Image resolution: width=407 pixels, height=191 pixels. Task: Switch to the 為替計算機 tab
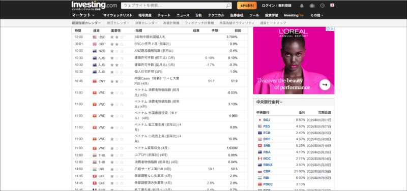pos(171,23)
